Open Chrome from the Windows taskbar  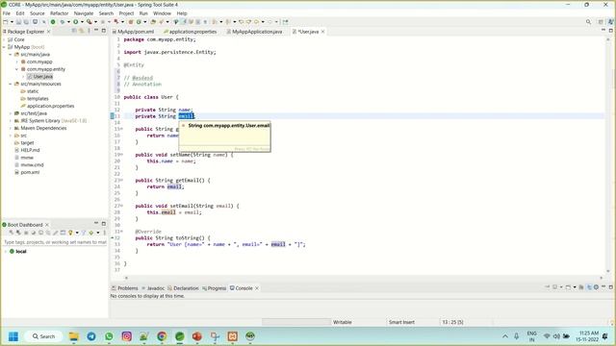coord(162,336)
